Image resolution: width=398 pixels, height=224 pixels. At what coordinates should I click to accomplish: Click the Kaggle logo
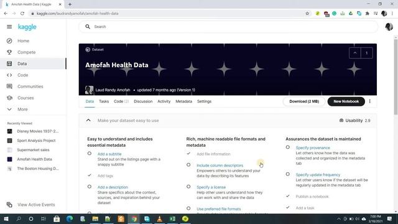click(27, 27)
